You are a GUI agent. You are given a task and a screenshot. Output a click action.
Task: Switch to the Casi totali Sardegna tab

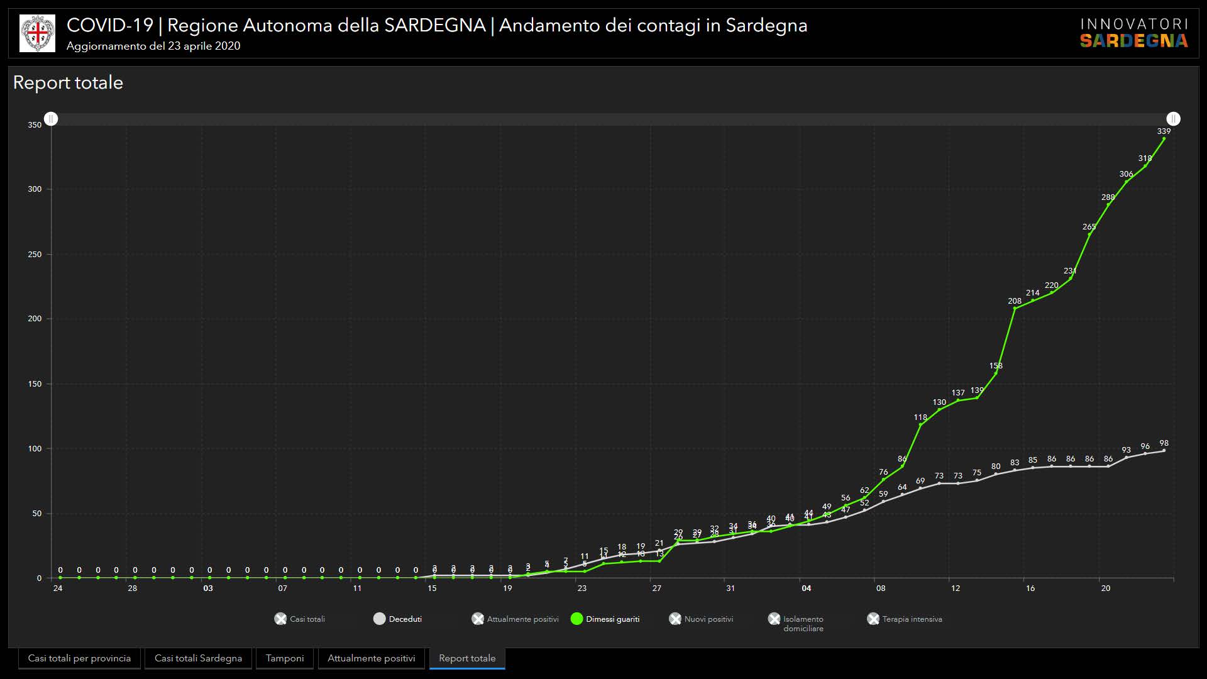pos(198,658)
